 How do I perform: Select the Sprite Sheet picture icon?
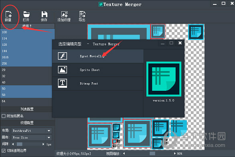coord(63,69)
